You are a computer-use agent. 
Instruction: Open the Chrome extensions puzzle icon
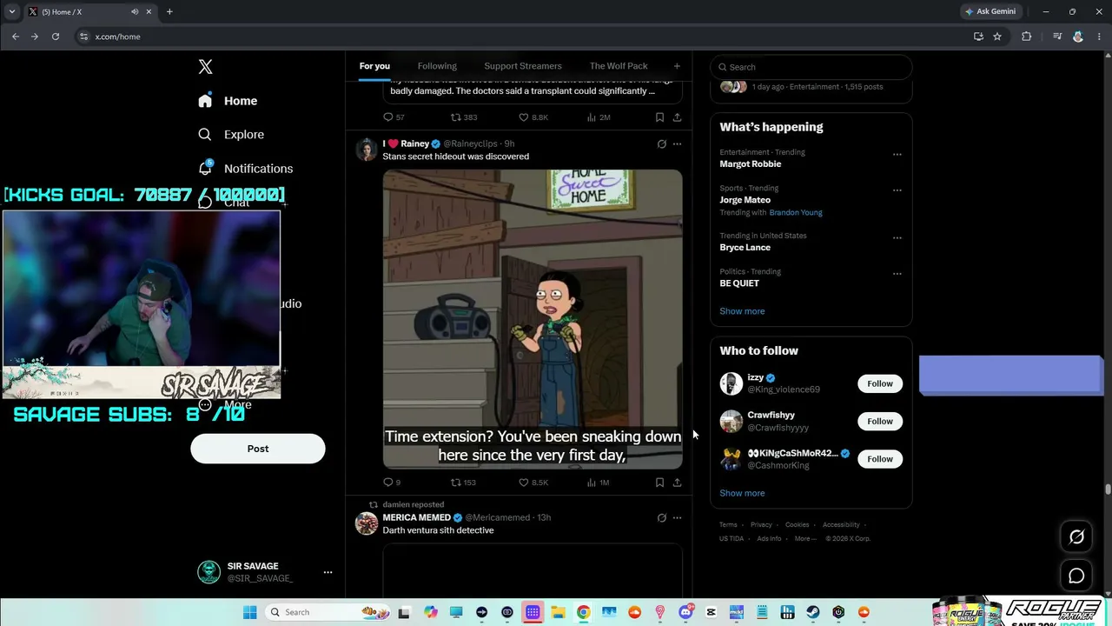pos(1027,37)
